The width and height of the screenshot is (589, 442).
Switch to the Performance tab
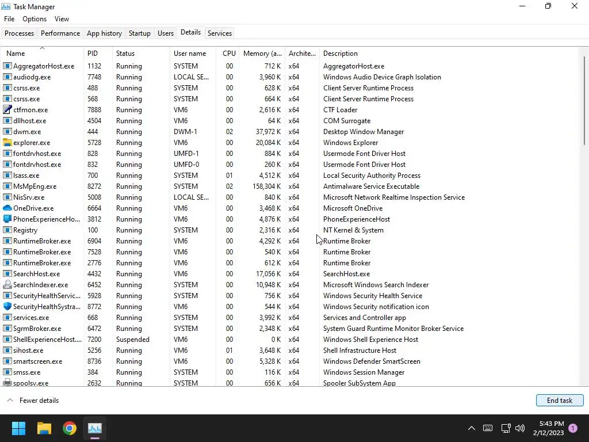(x=60, y=33)
